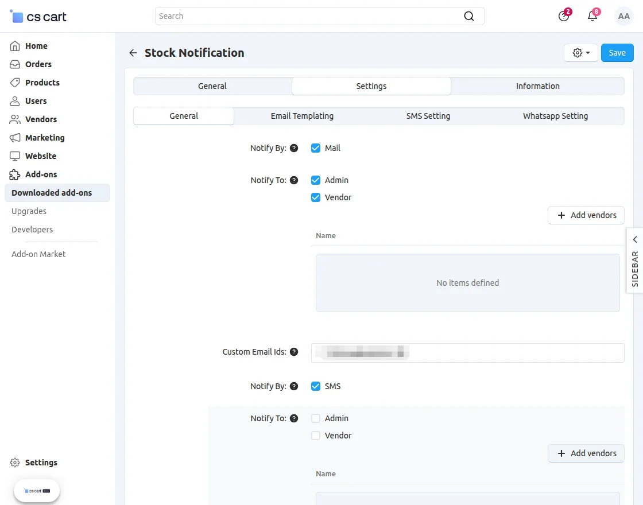Open the AA account avatar menu

(x=624, y=16)
